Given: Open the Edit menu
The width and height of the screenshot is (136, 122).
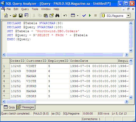Looking at the screenshot, I should pyautogui.click(x=16, y=9).
